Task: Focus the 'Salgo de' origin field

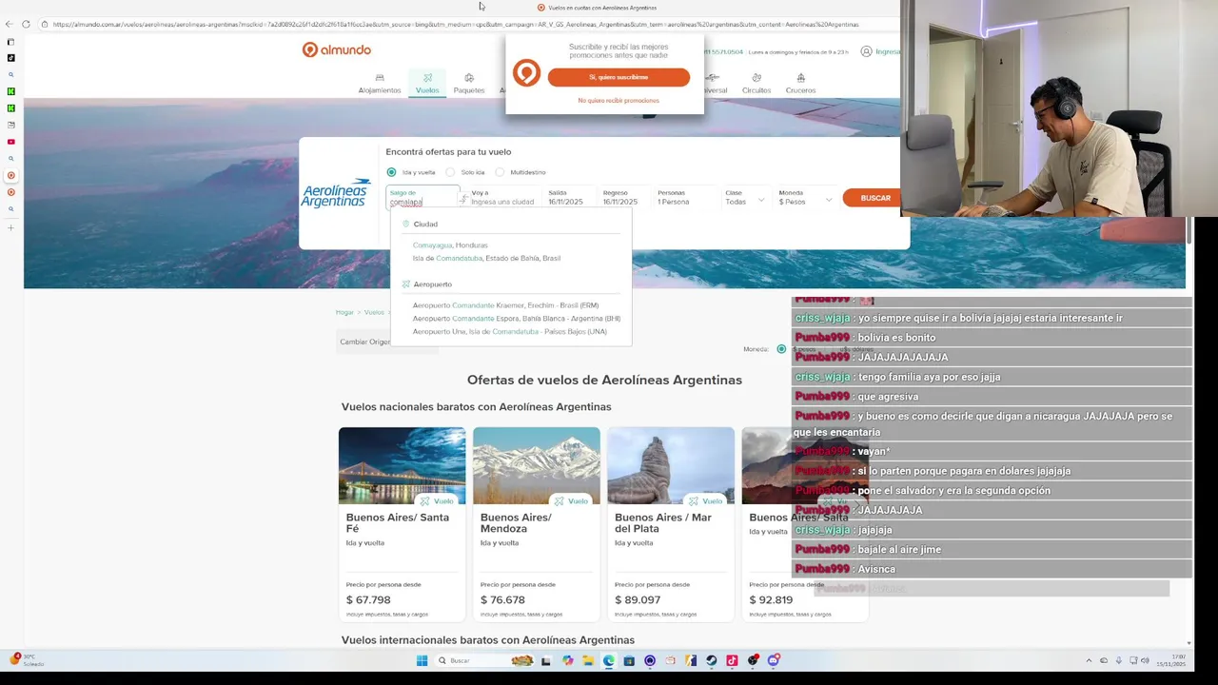Action: tap(422, 198)
